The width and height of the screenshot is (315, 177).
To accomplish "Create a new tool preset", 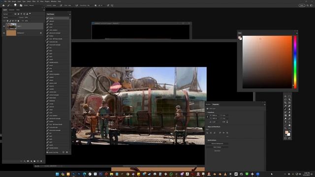I will point(63,152).
